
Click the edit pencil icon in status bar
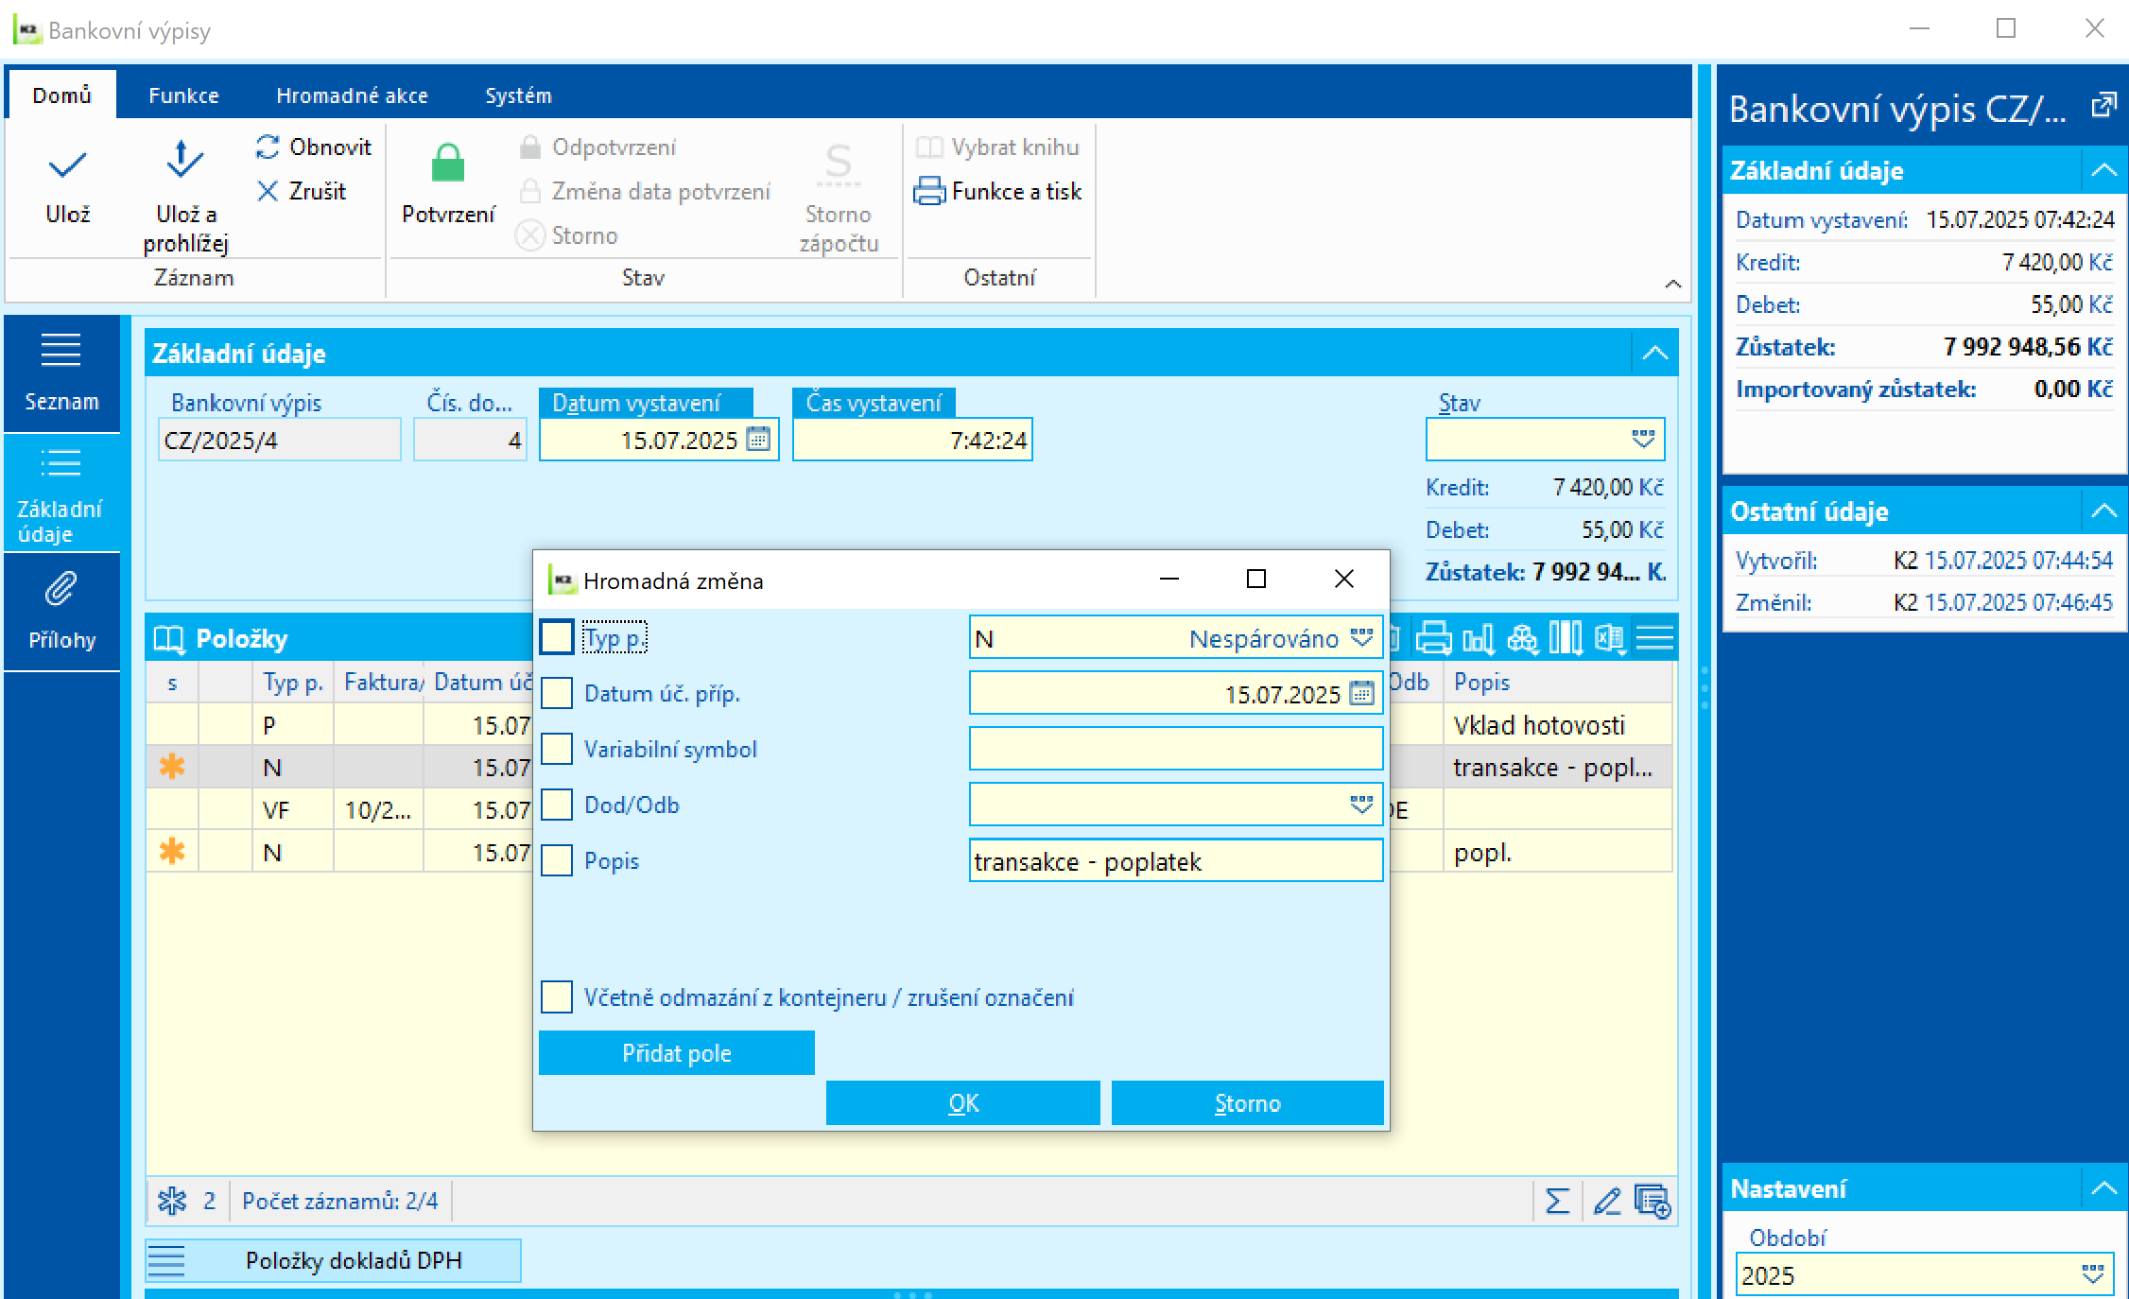(1606, 1202)
